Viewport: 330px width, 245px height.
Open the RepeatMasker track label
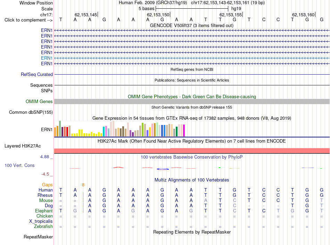[38, 237]
